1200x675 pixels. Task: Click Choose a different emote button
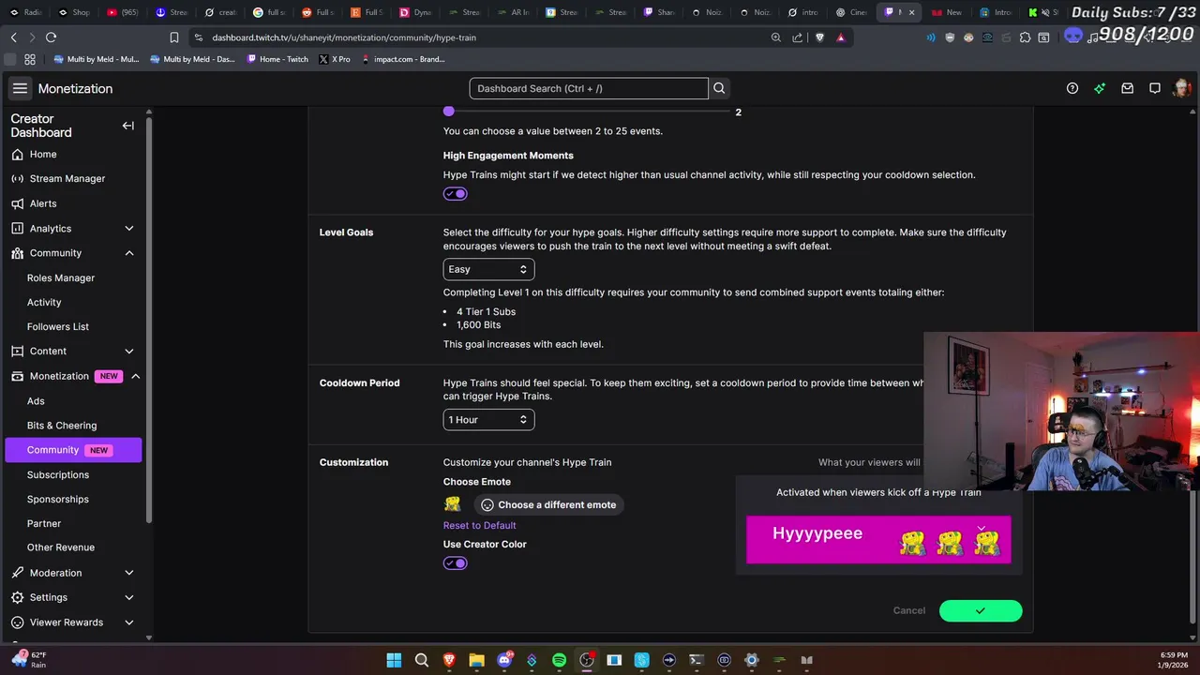548,504
